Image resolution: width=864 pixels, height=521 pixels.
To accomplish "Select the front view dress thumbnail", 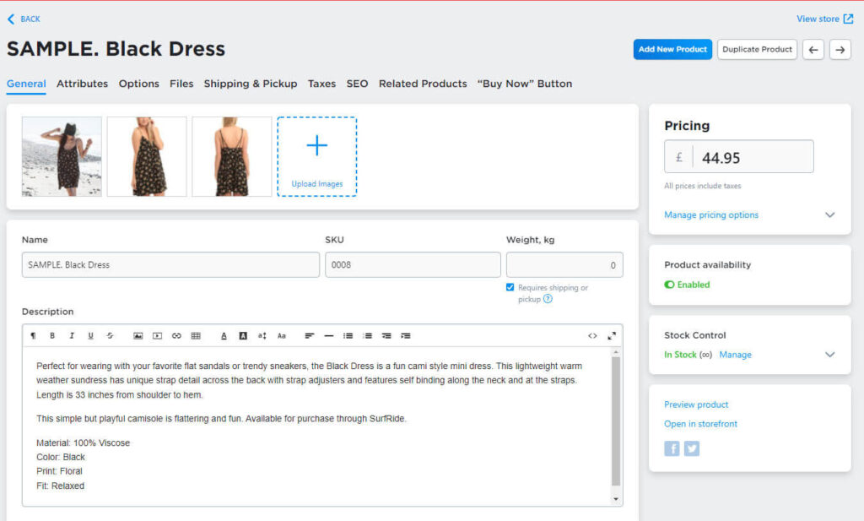I will coord(147,156).
